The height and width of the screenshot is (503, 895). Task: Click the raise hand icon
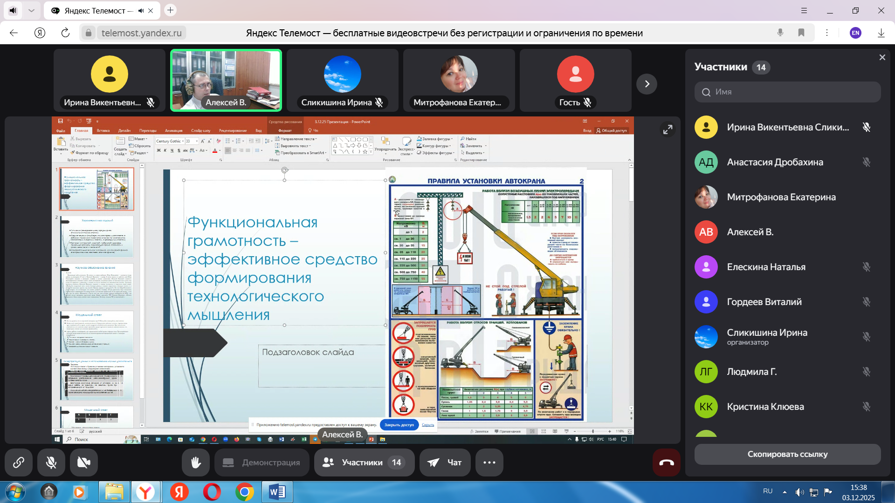click(x=196, y=462)
